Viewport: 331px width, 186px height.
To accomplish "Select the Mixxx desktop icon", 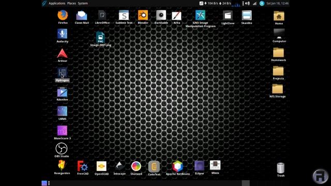I will pos(215,165).
